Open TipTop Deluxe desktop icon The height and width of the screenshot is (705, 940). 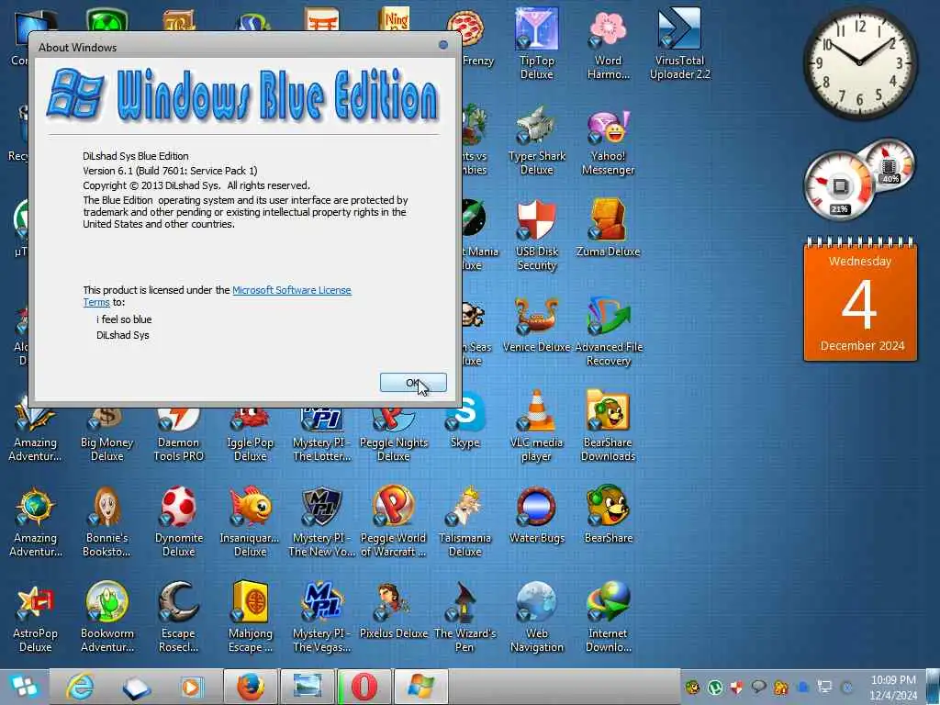pos(536,43)
